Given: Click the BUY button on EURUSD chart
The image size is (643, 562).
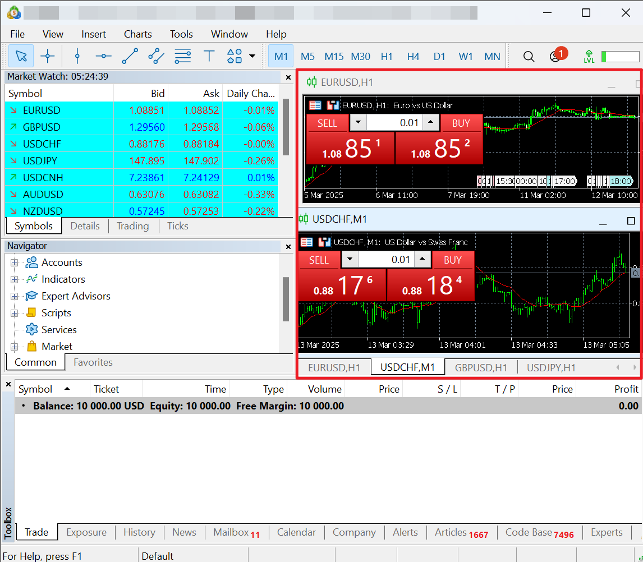Looking at the screenshot, I should [461, 123].
